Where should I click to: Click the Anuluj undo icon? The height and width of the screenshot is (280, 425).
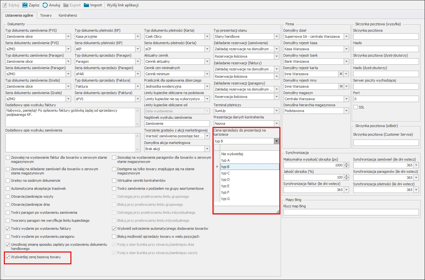45,5
